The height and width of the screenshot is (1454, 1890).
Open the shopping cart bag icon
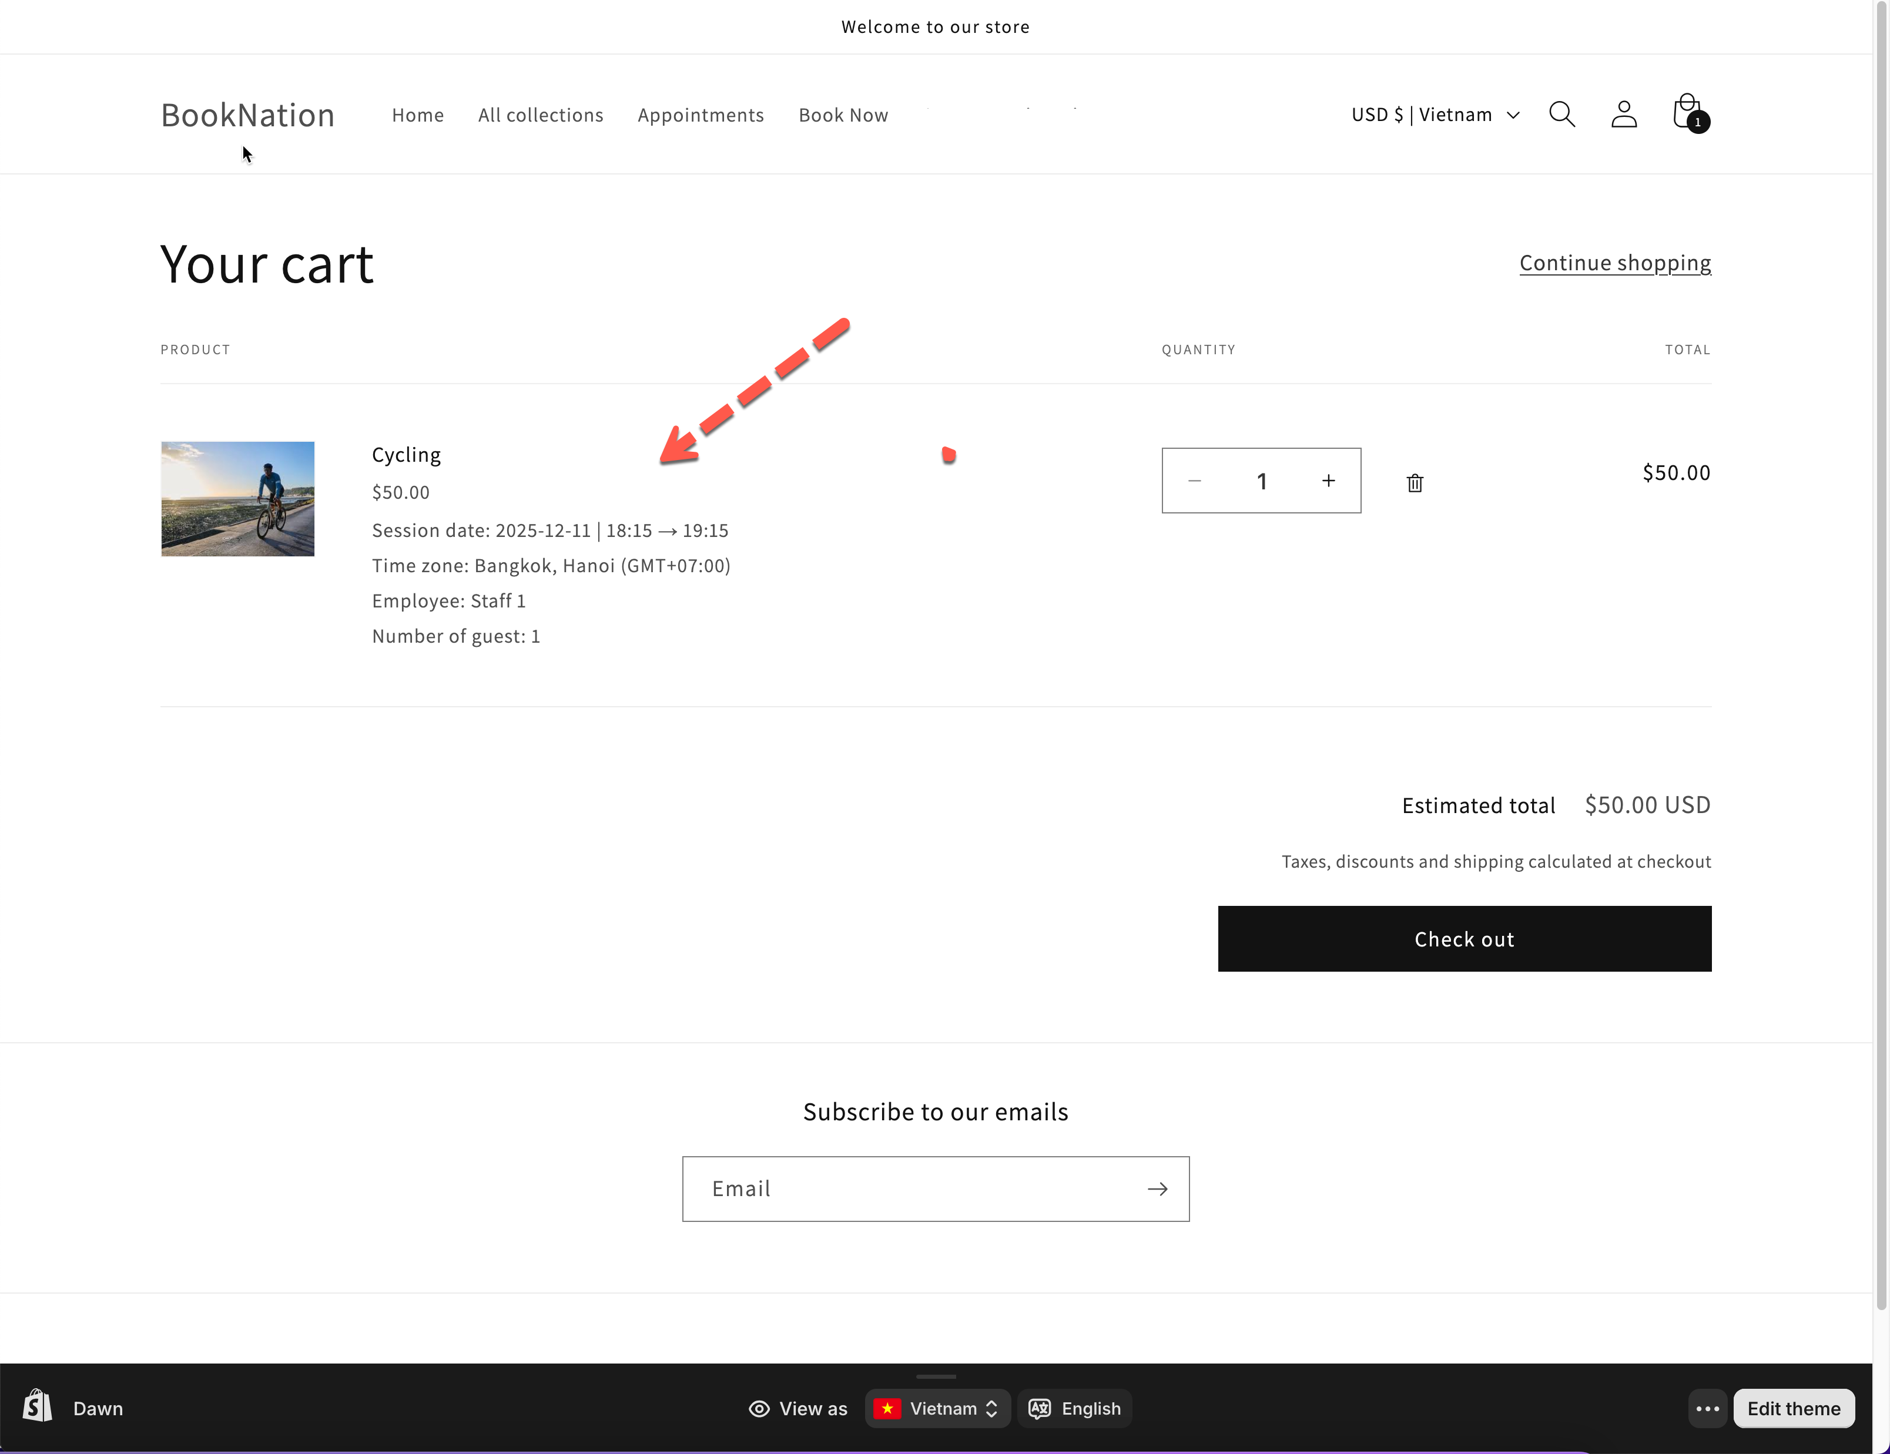click(1687, 113)
